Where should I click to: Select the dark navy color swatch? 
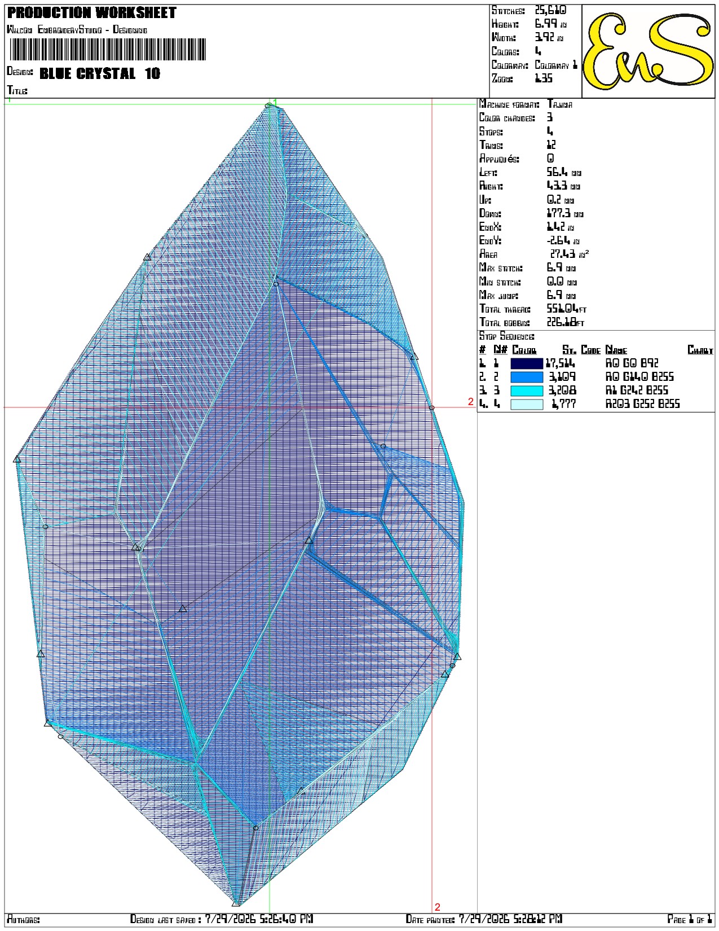527,363
